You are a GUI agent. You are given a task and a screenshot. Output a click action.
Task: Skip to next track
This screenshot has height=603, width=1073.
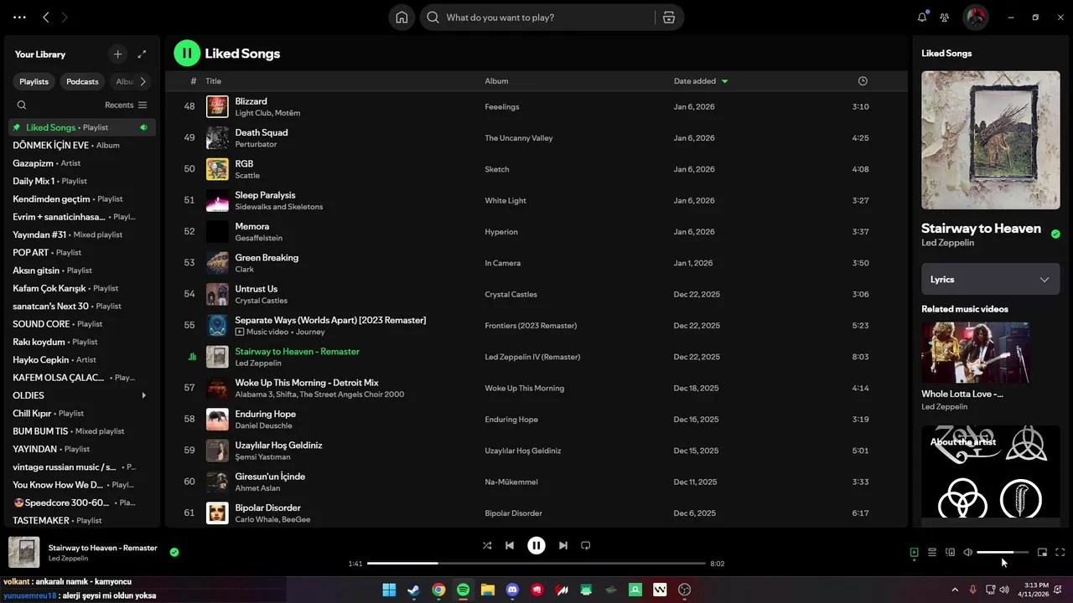[x=563, y=545]
